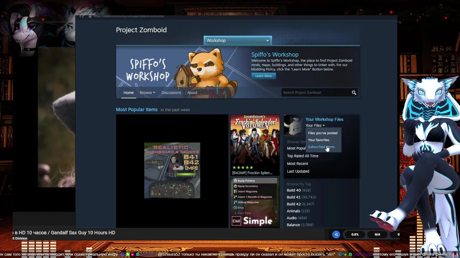Click the search magnifier icon
The width and height of the screenshot is (460, 258).
point(354,92)
